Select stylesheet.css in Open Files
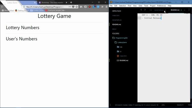 (117, 20)
